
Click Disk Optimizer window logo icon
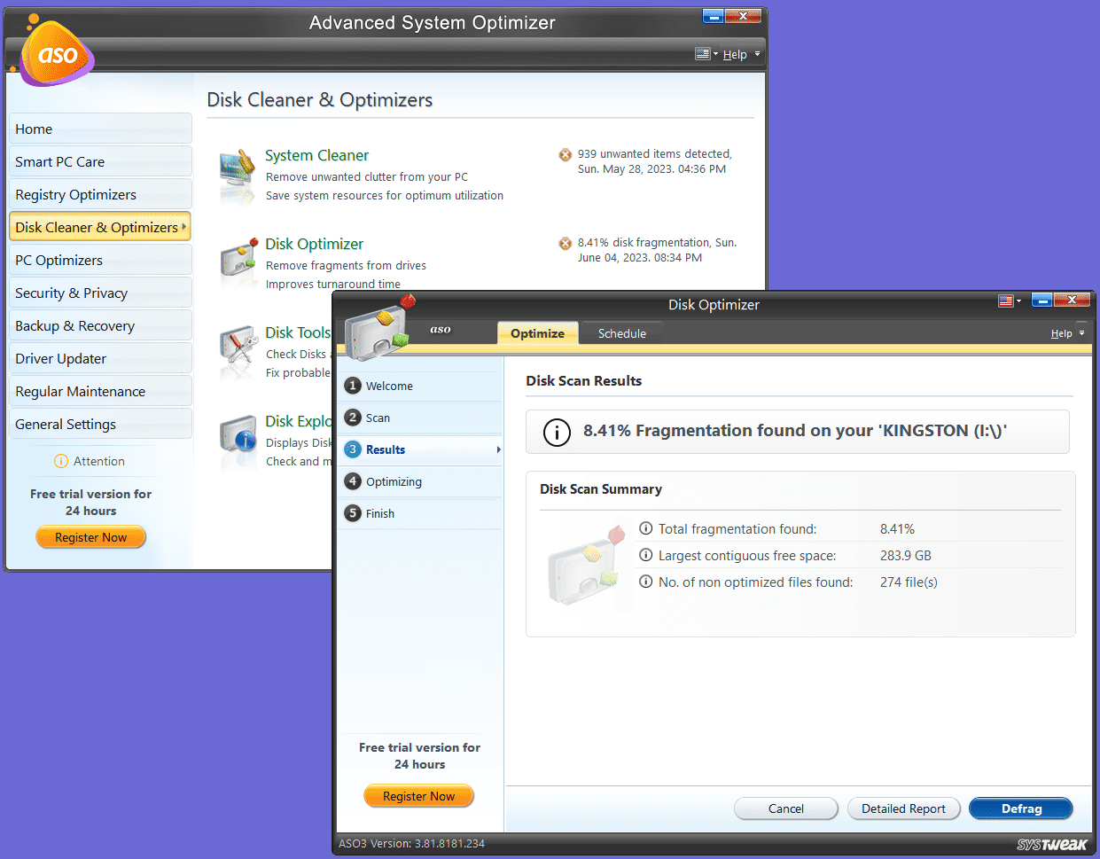(379, 329)
